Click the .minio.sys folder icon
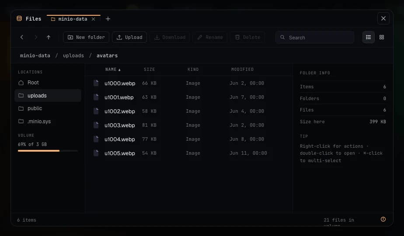This screenshot has height=236, width=404. 21,121
